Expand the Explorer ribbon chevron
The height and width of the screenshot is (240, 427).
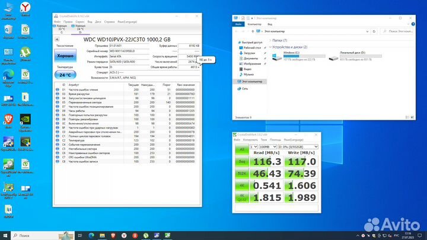tap(408, 24)
